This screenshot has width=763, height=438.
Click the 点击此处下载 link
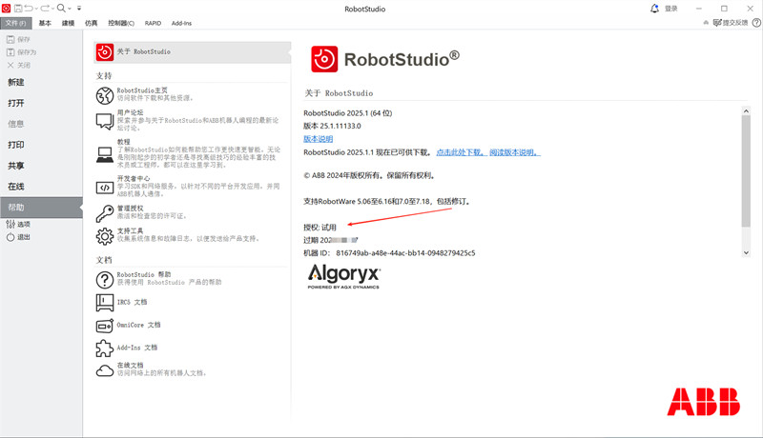461,152
